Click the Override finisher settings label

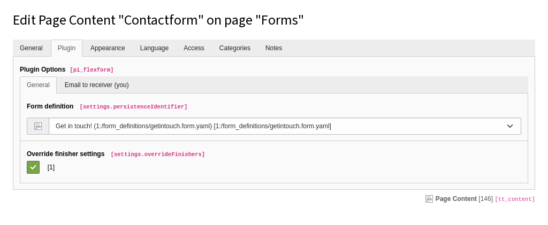click(65, 154)
